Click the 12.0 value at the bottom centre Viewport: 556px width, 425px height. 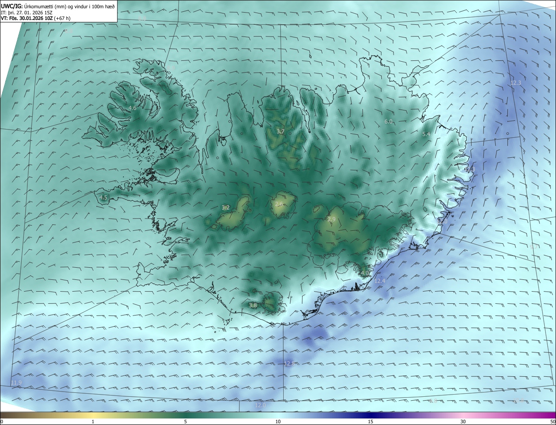260,405
